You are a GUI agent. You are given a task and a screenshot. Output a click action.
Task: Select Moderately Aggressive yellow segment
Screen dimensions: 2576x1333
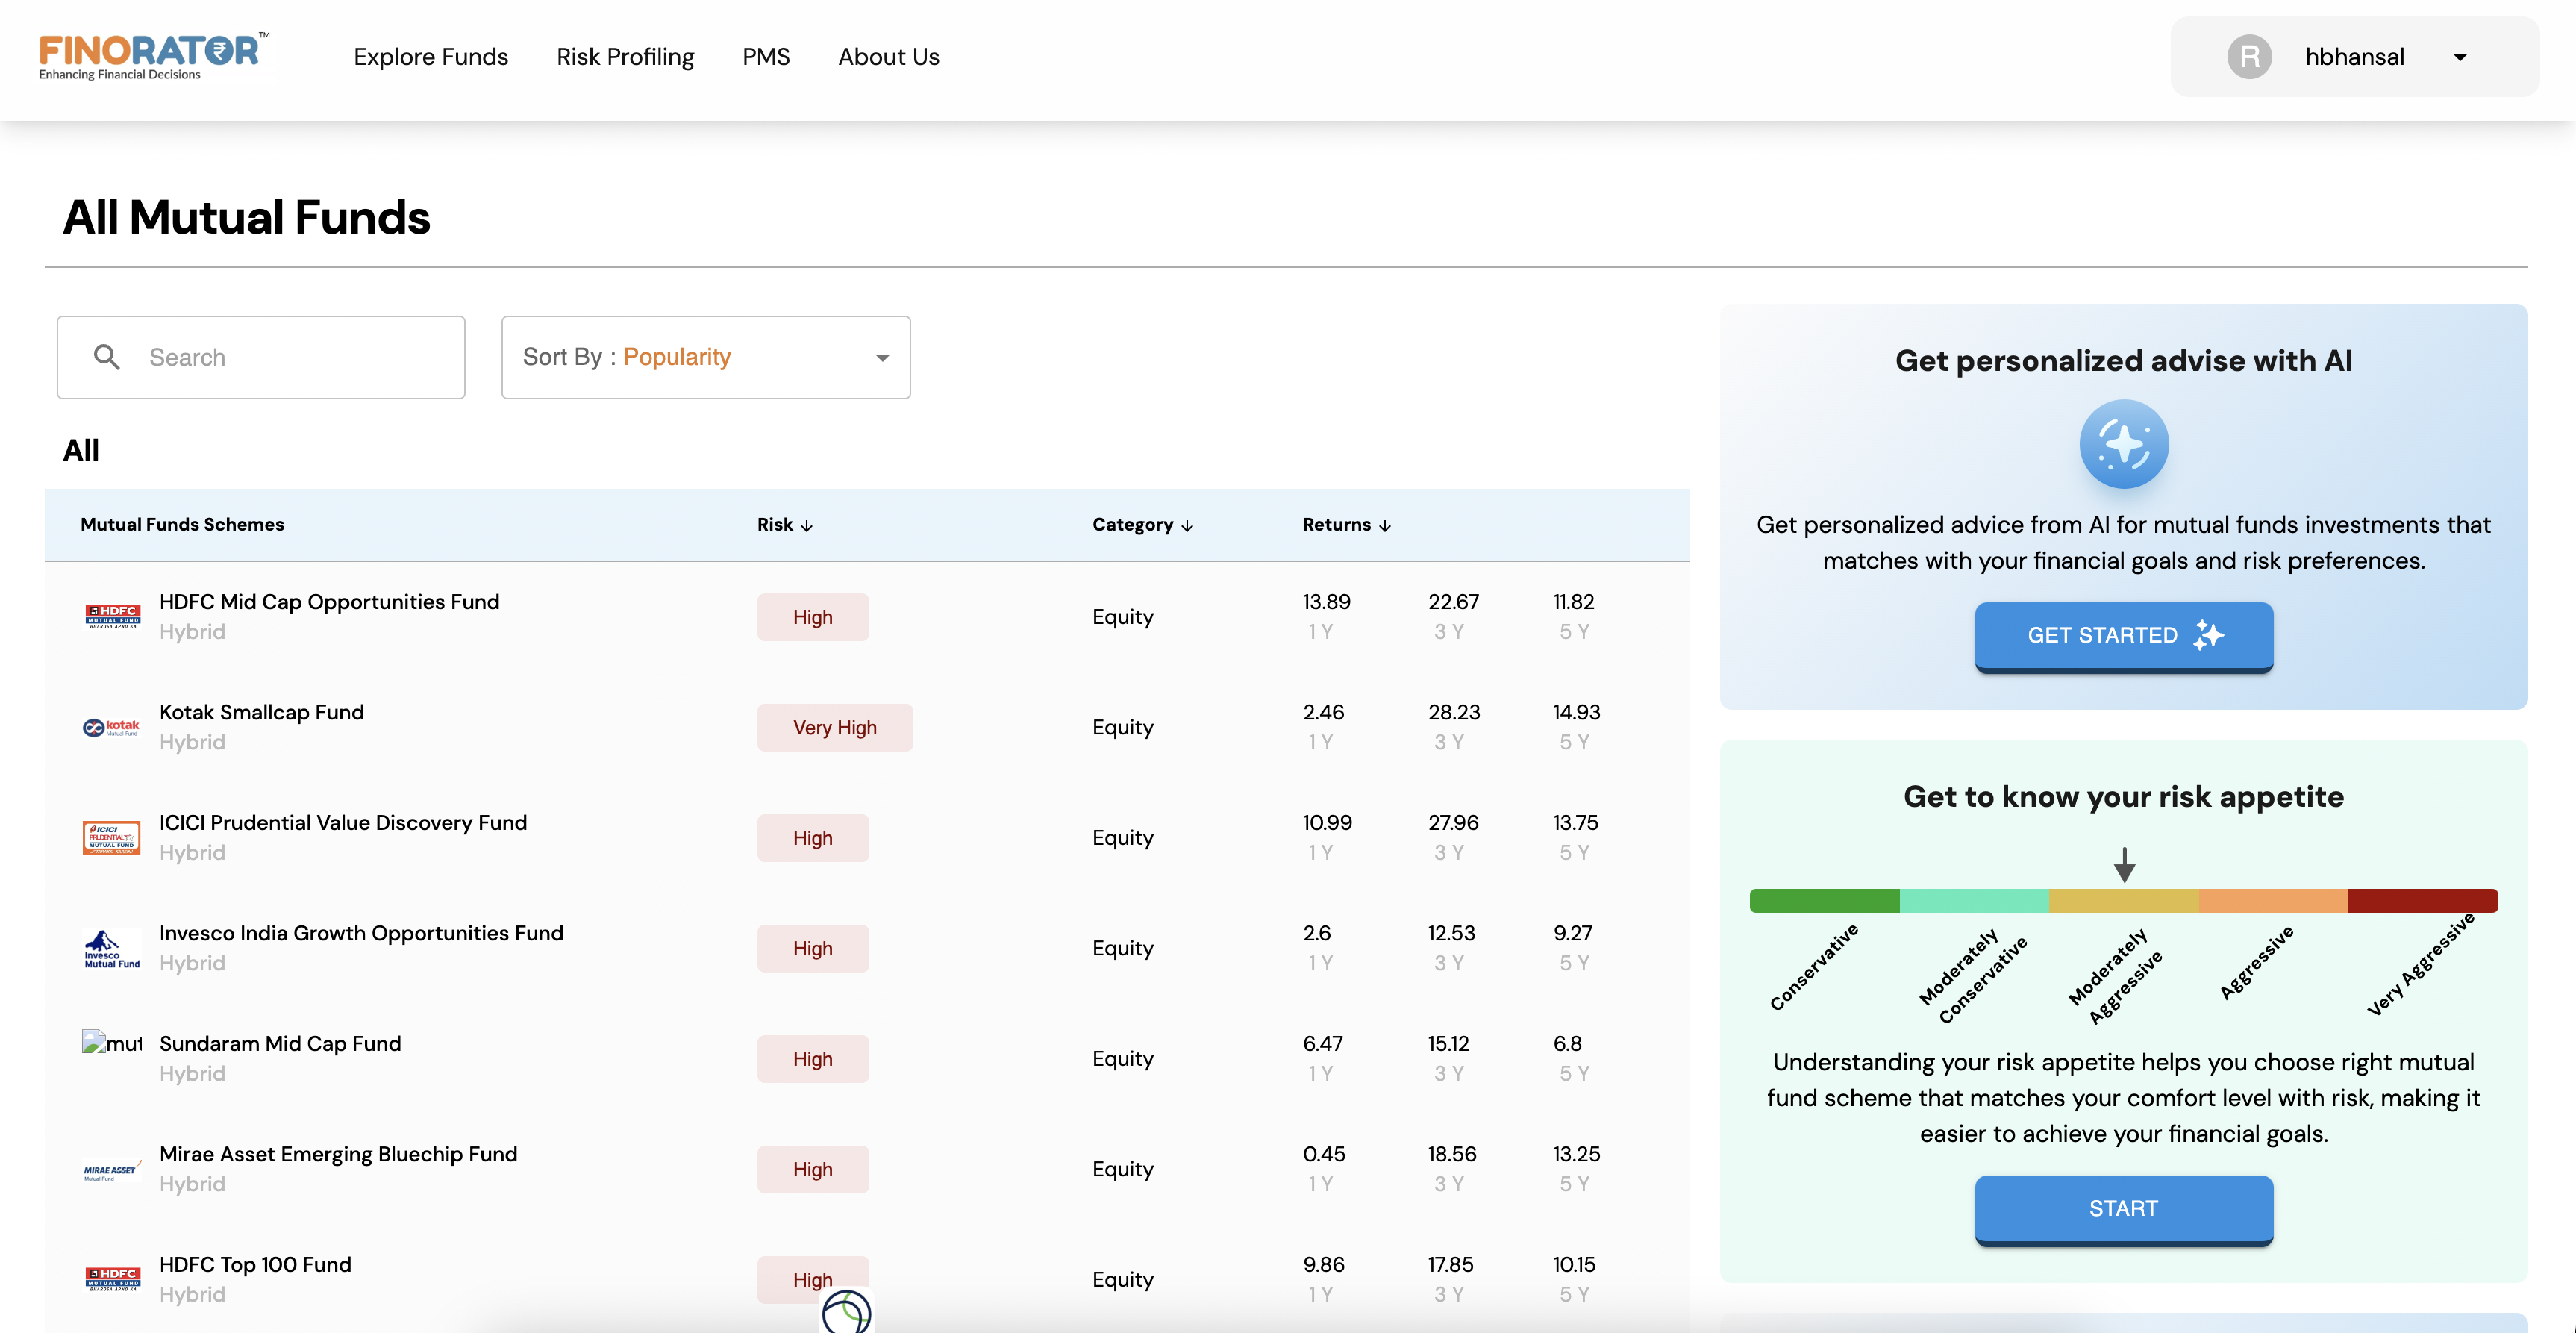[x=2124, y=900]
